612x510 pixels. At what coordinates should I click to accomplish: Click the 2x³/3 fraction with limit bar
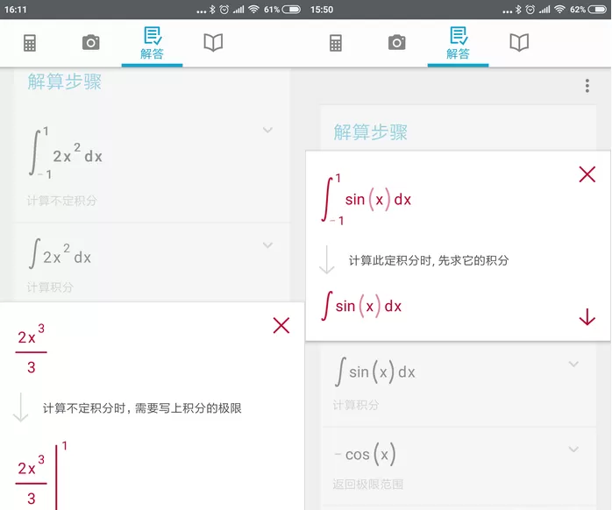tap(41, 475)
